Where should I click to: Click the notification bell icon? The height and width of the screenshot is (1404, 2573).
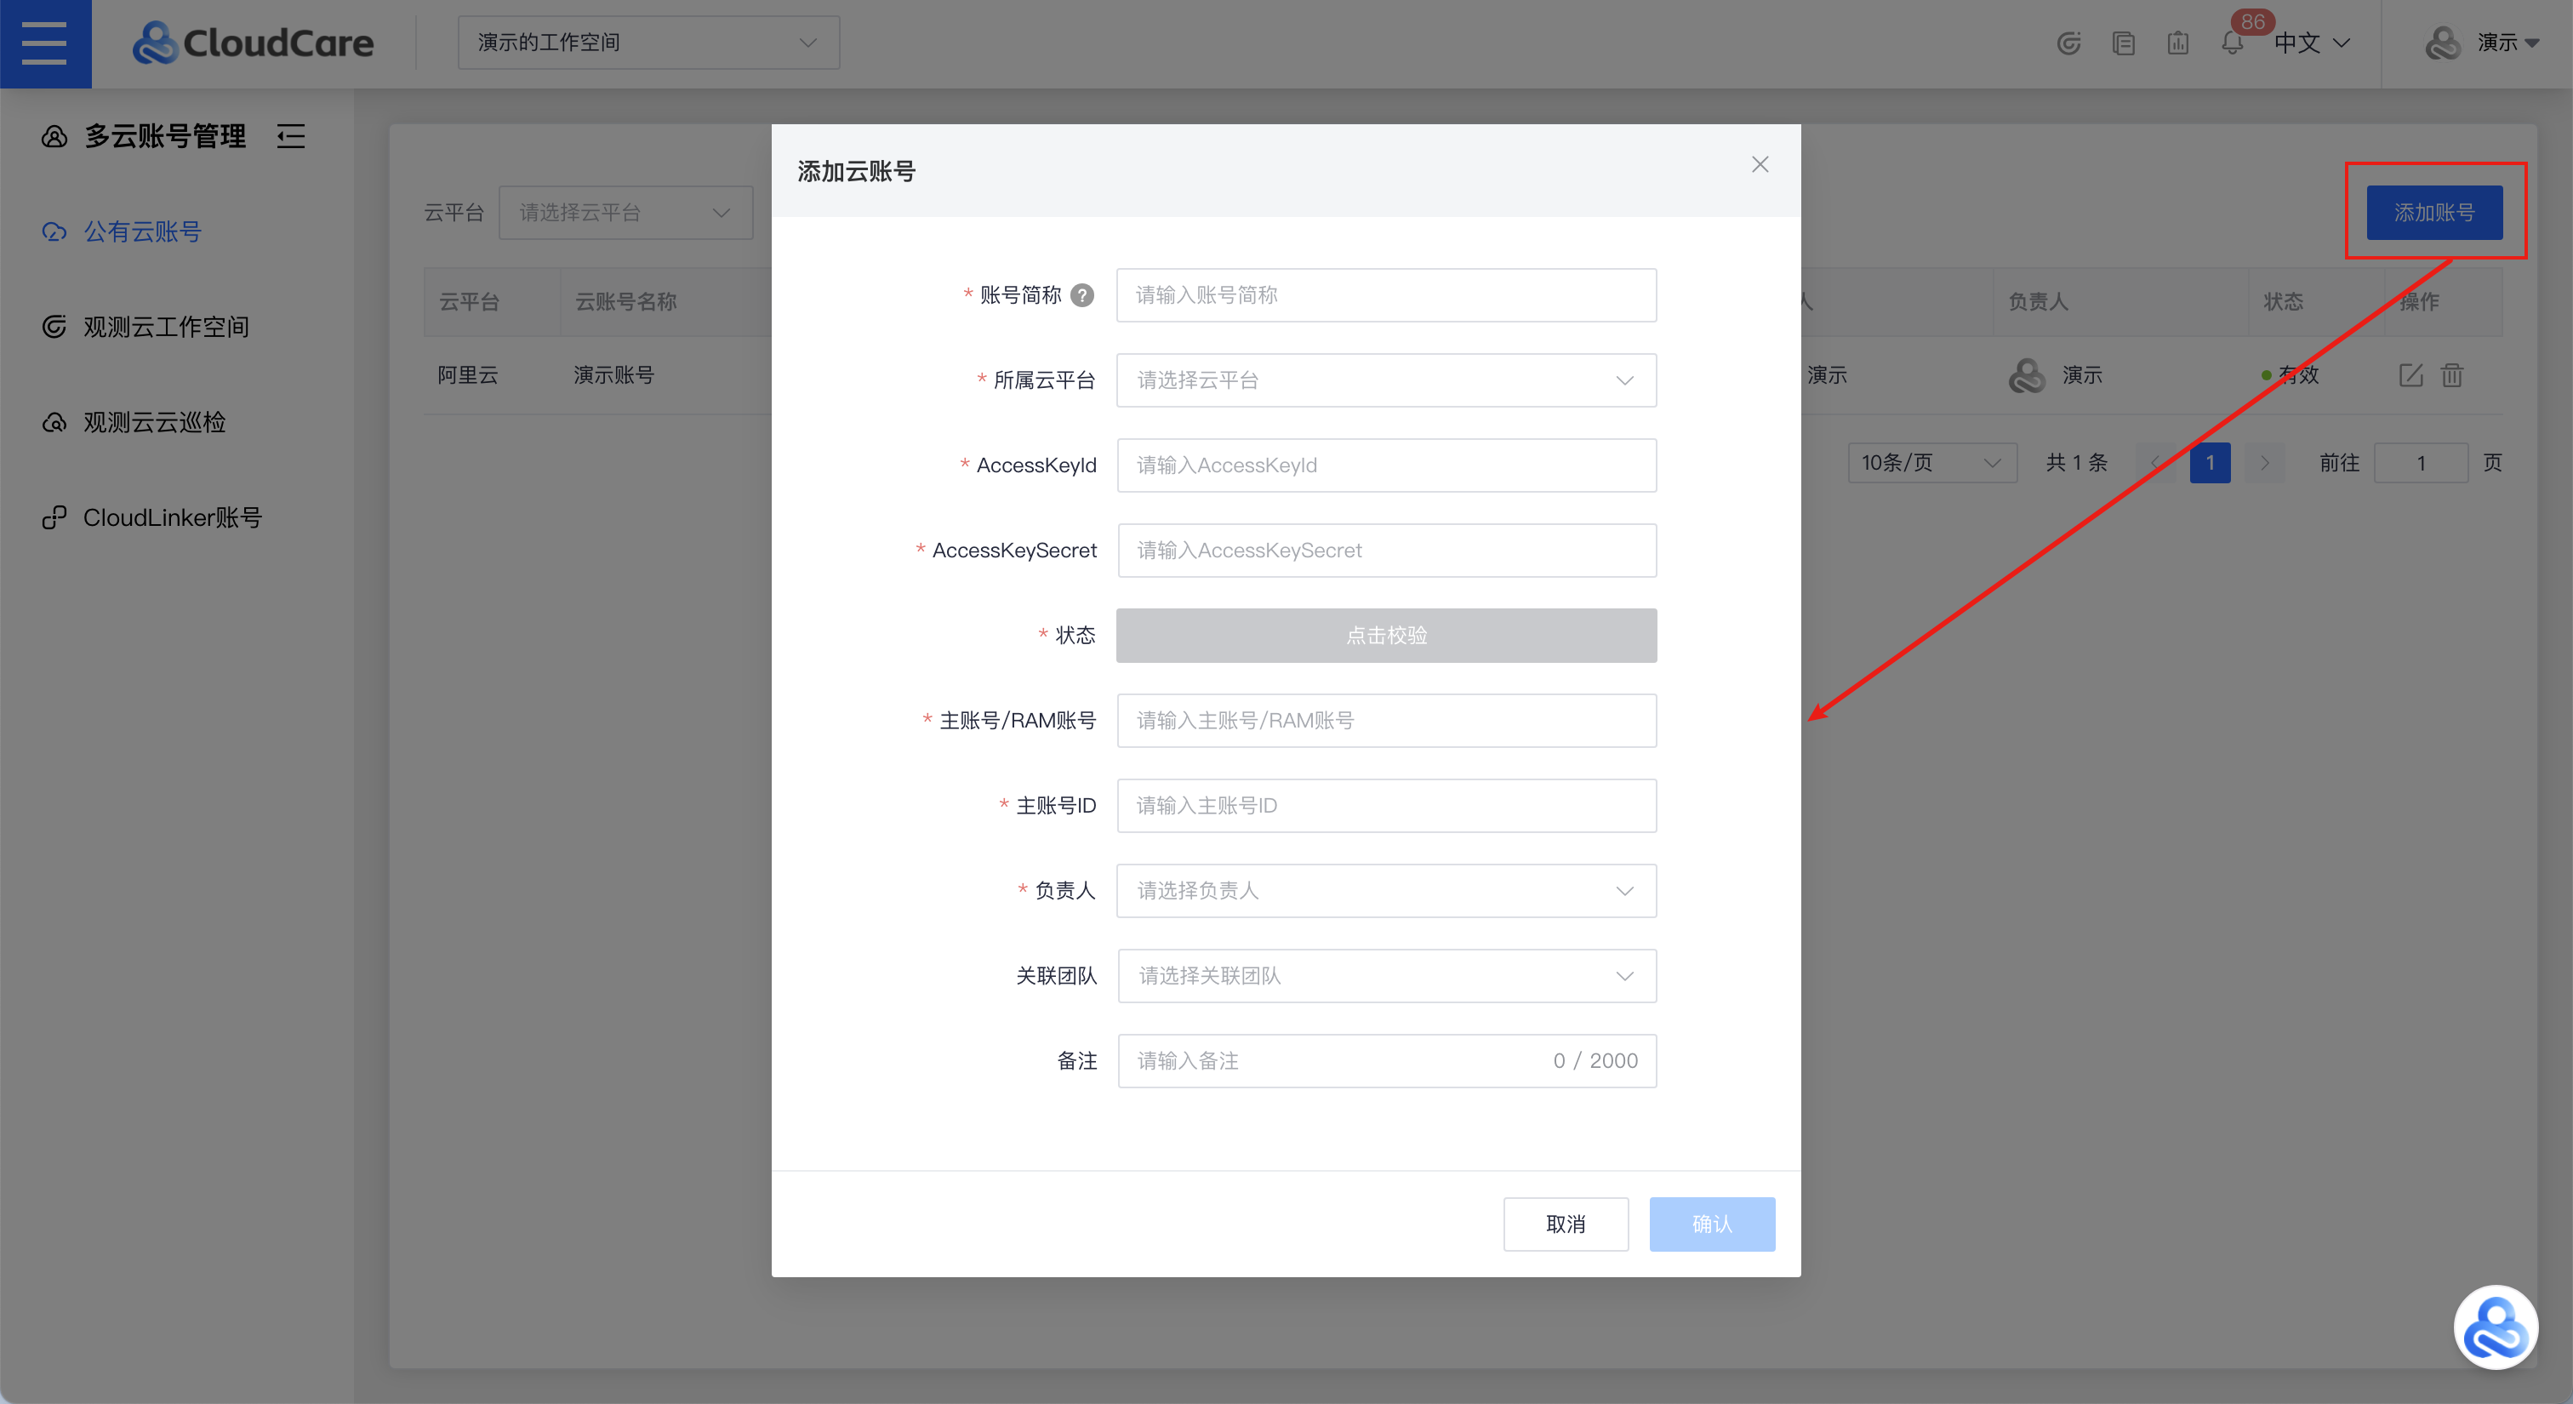click(x=2232, y=44)
